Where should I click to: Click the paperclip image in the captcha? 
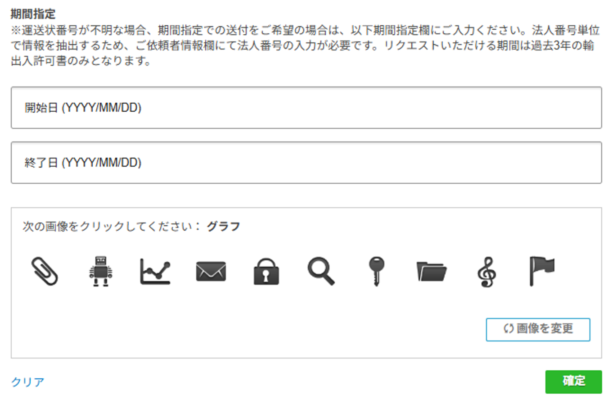coord(45,271)
